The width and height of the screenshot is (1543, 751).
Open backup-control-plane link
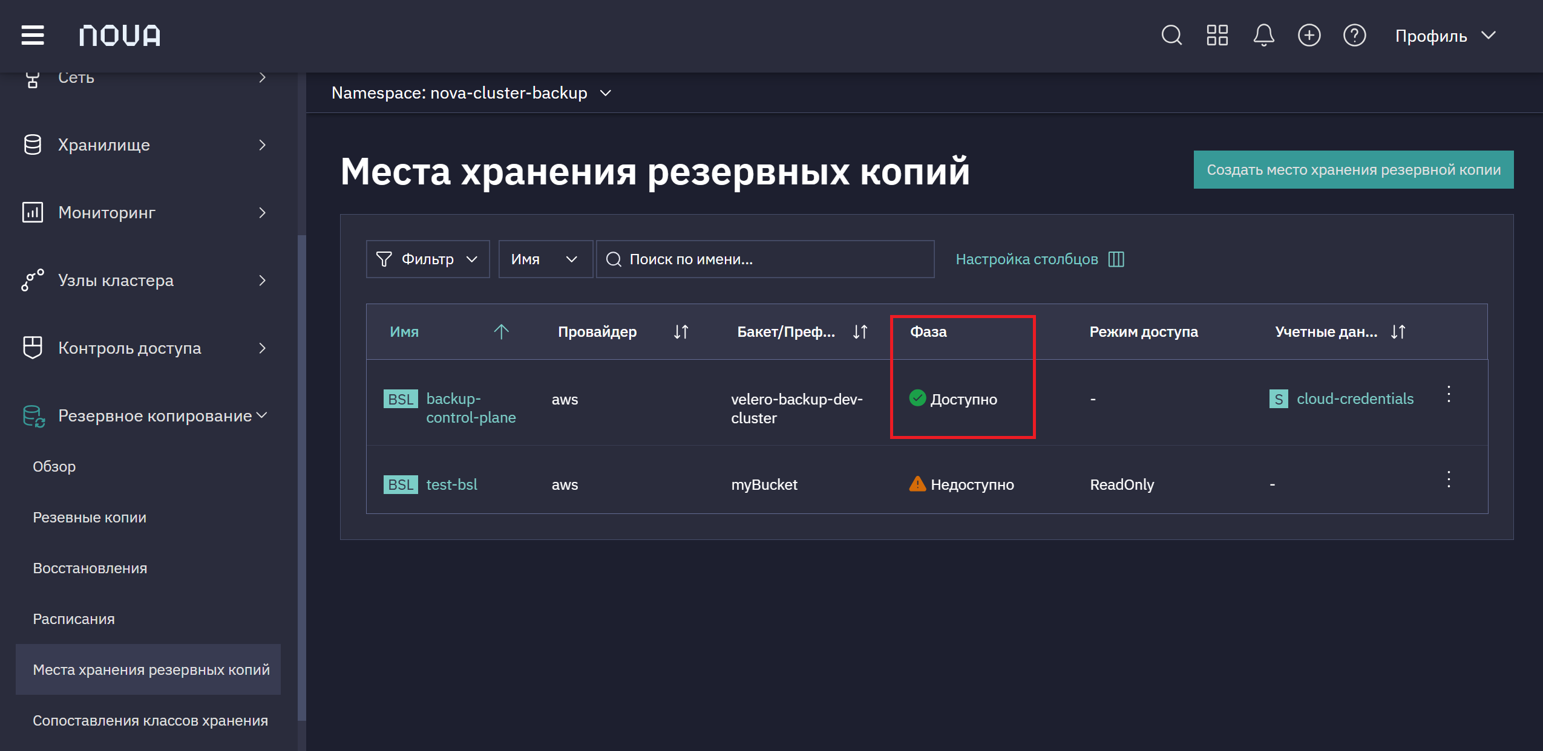[471, 408]
